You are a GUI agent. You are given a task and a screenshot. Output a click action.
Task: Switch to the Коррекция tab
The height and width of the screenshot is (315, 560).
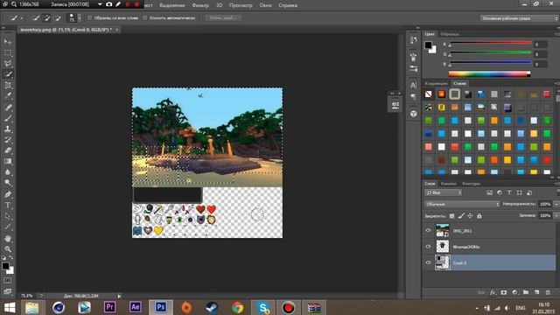point(436,83)
